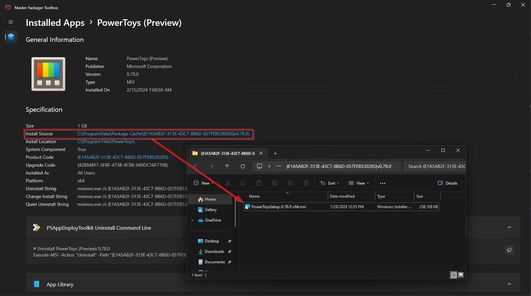Click the Uninstall String msiexec value

coord(132,189)
